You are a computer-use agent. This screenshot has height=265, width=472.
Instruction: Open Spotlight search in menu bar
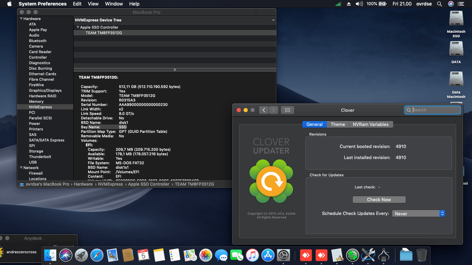coord(440,4)
